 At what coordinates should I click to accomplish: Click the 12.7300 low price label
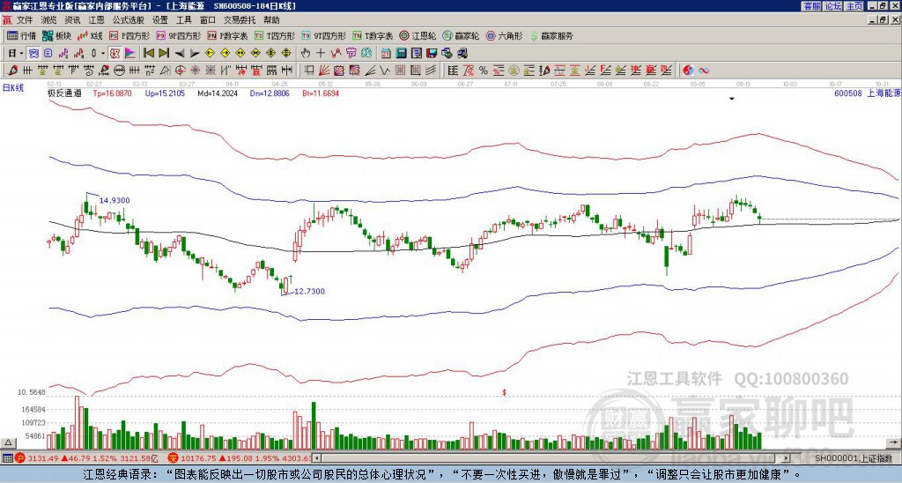coord(309,291)
